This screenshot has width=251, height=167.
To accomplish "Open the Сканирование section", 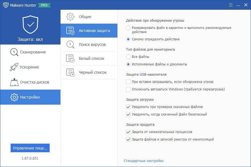I will point(30,52).
